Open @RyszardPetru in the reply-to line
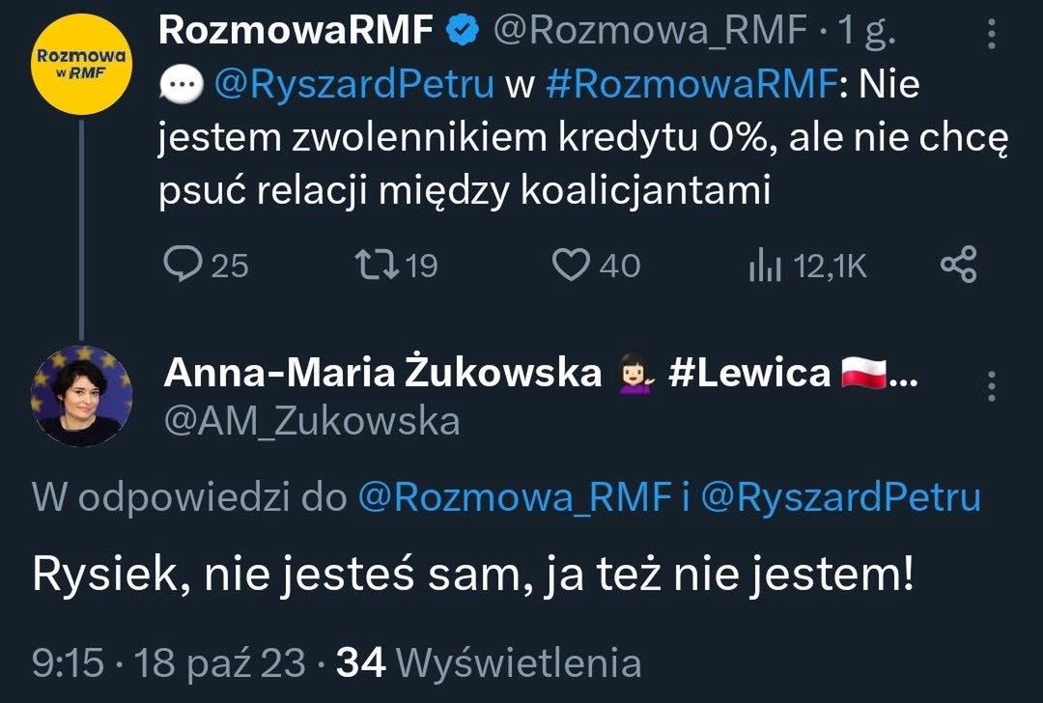 (842, 497)
